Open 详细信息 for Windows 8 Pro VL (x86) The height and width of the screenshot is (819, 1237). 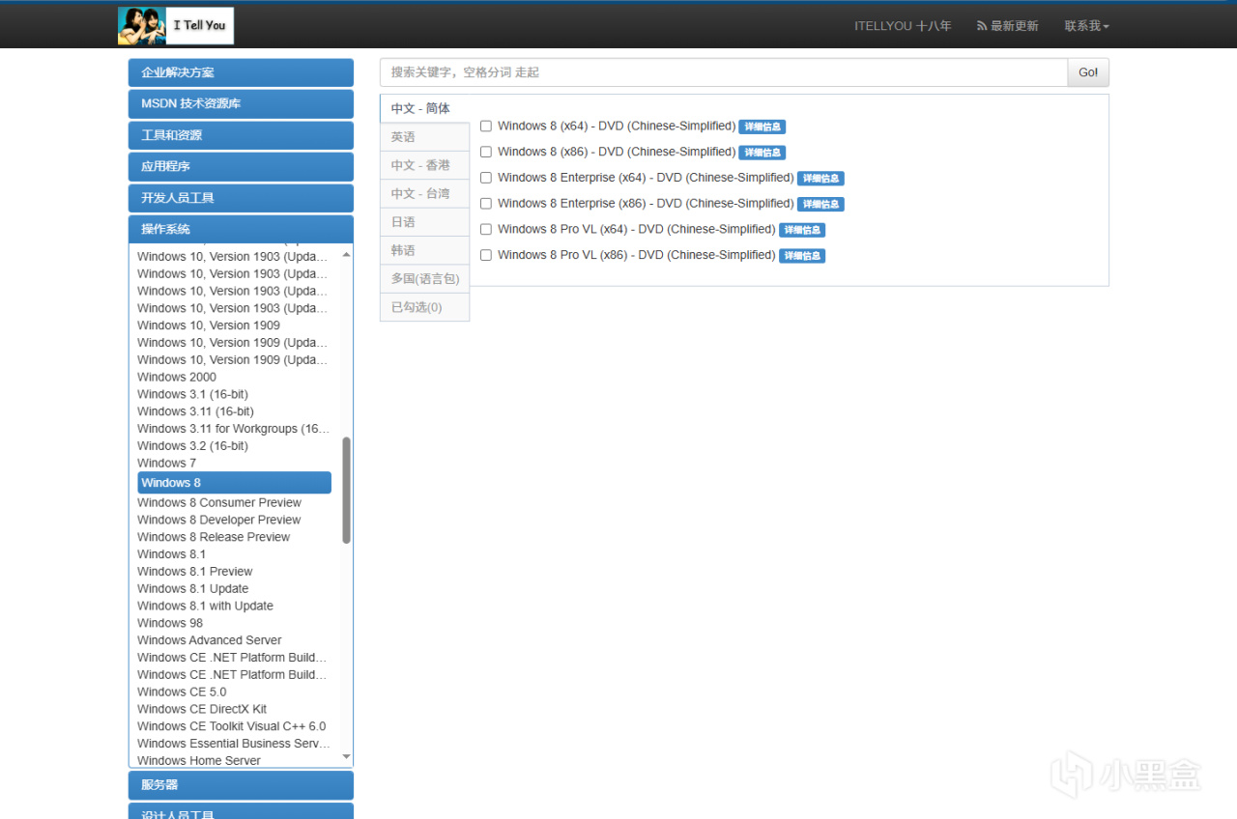pyautogui.click(x=802, y=256)
